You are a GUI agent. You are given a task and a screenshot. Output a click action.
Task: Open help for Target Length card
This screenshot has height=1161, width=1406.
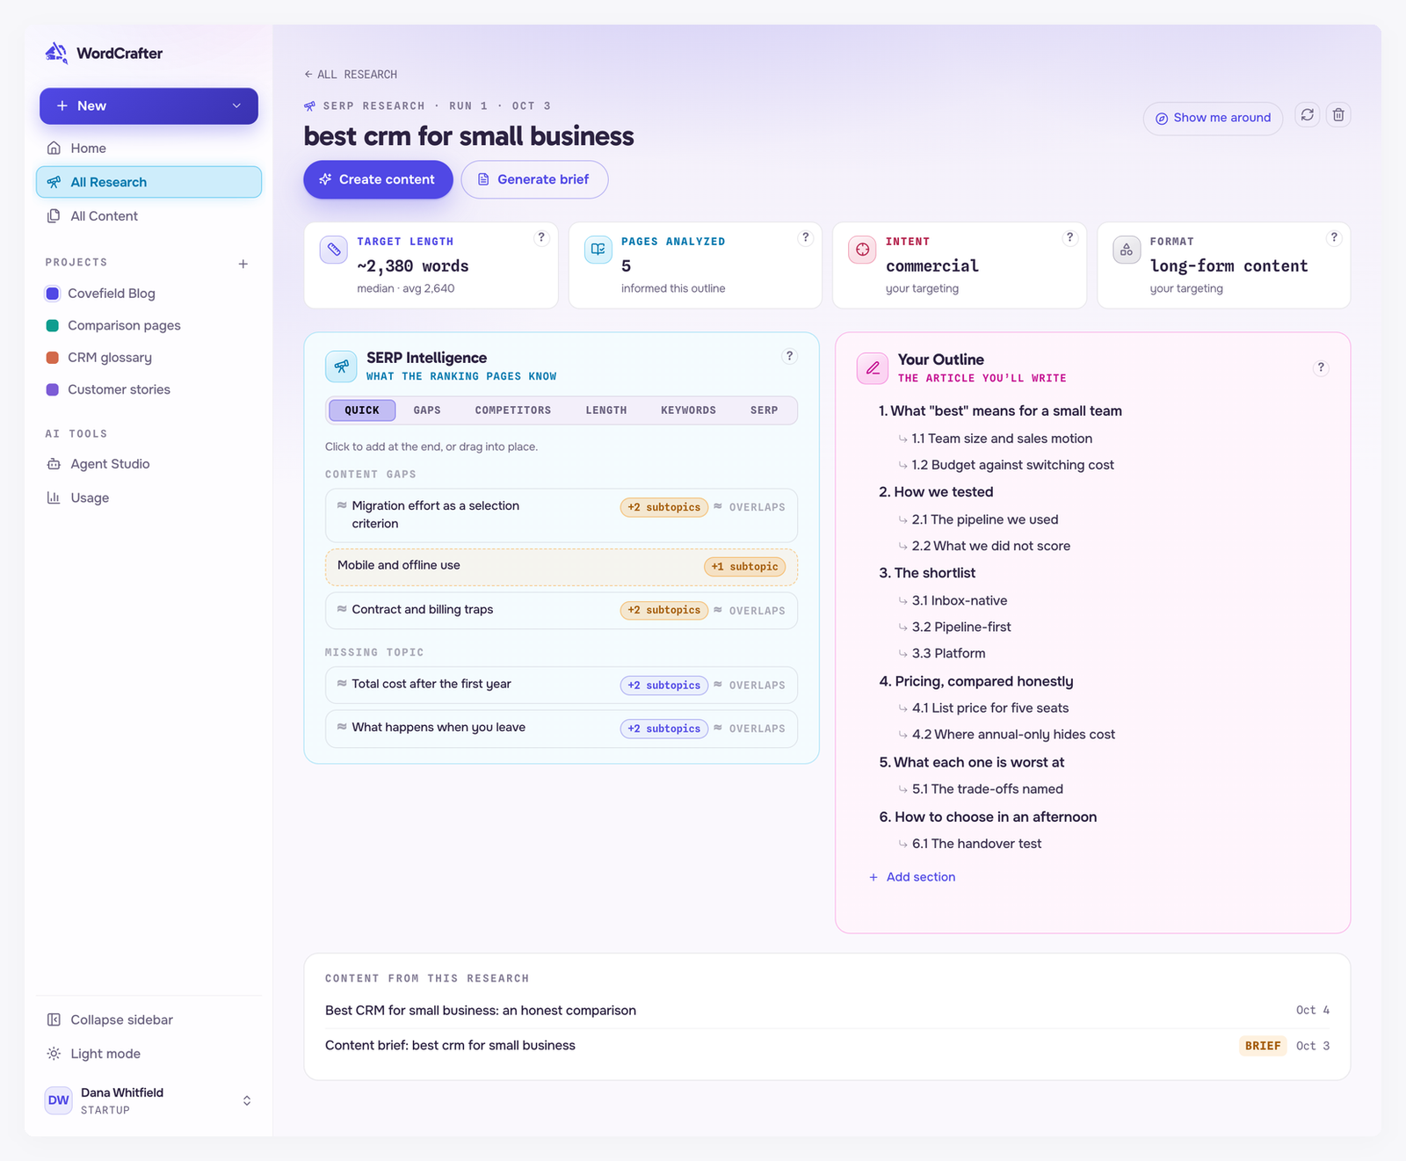point(541,237)
